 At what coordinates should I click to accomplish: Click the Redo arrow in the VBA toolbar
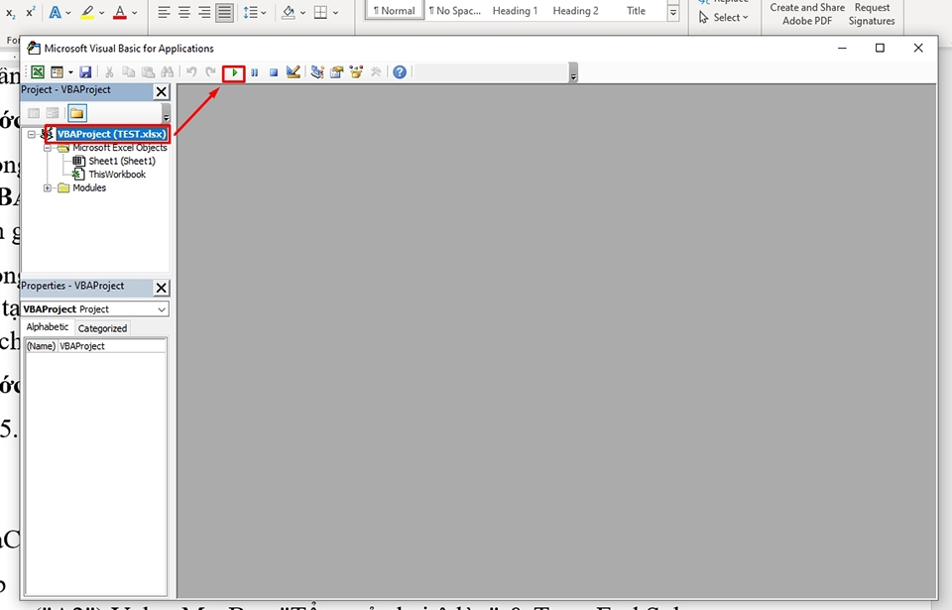pos(210,72)
